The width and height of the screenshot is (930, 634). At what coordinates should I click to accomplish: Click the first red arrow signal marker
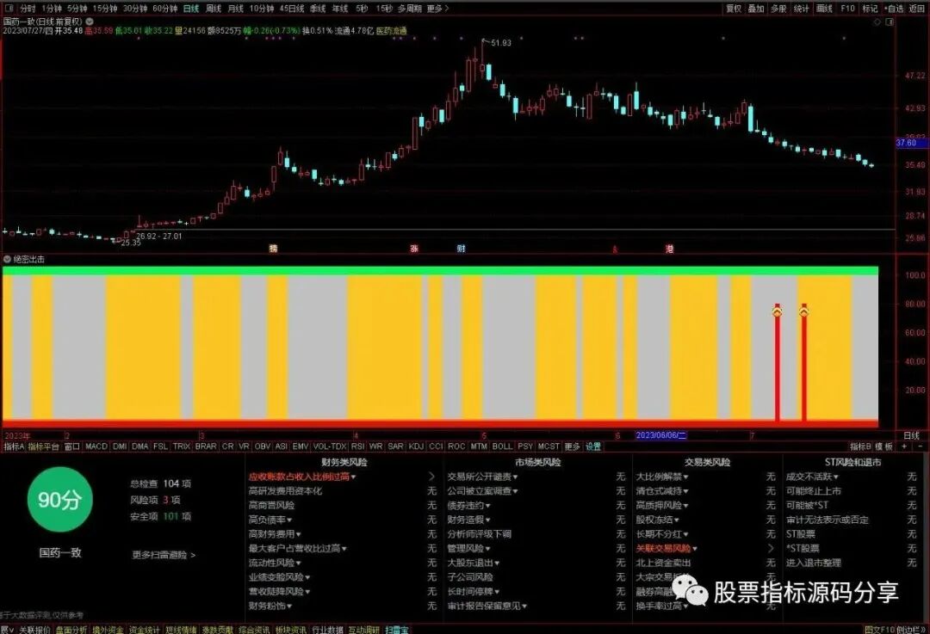(x=777, y=311)
